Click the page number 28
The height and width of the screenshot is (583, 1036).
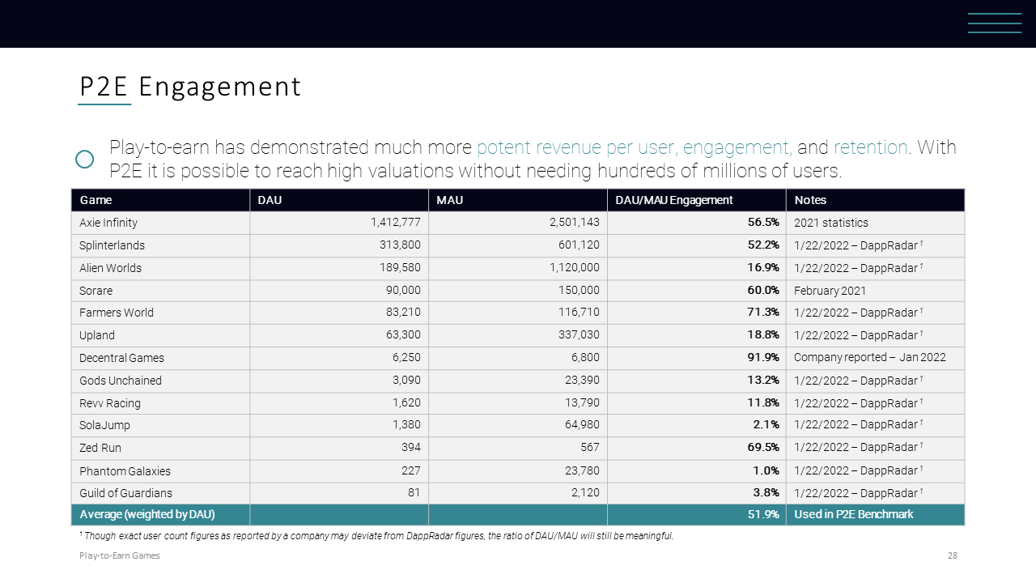pyautogui.click(x=952, y=556)
